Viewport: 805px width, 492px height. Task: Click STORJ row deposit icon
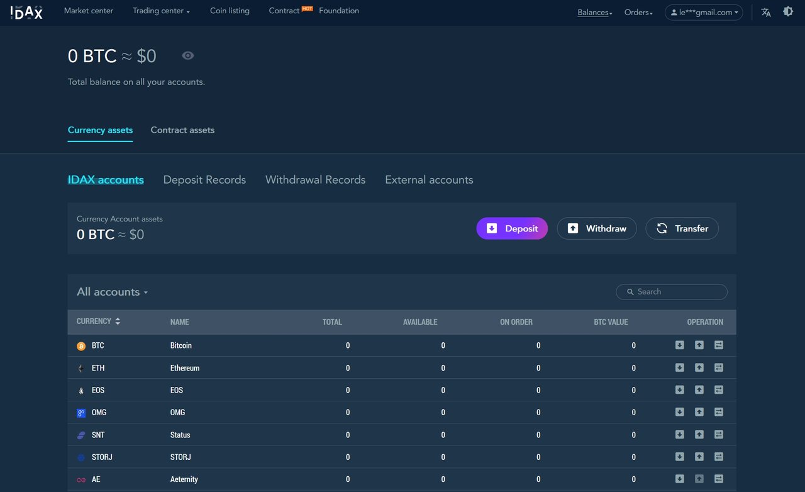(x=680, y=456)
